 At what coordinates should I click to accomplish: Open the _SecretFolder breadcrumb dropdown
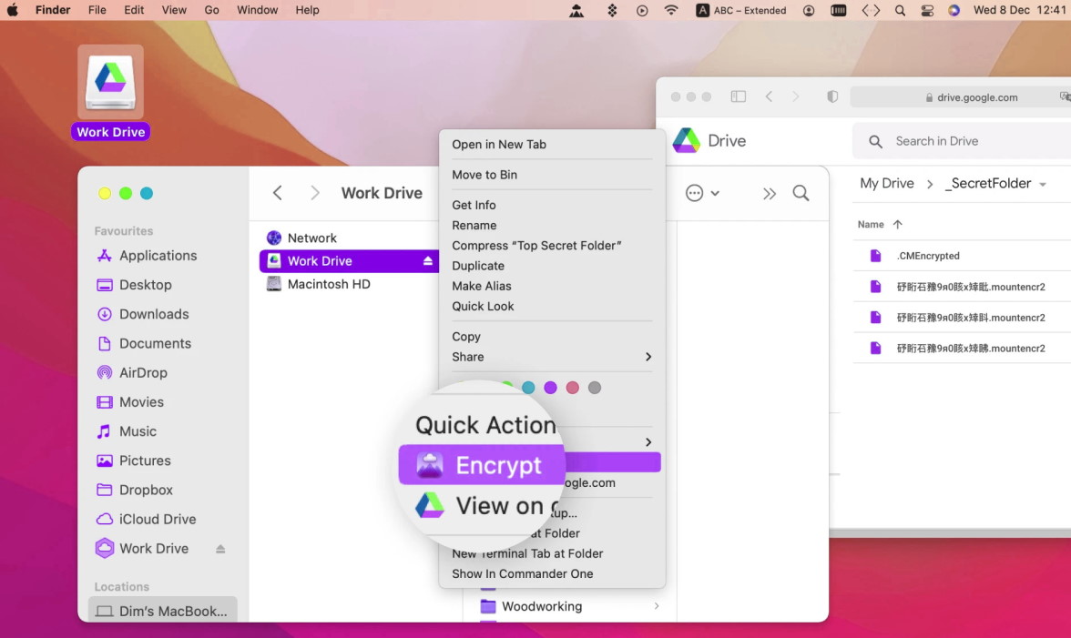point(1042,184)
